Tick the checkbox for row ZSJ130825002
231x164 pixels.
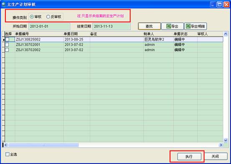(7, 40)
